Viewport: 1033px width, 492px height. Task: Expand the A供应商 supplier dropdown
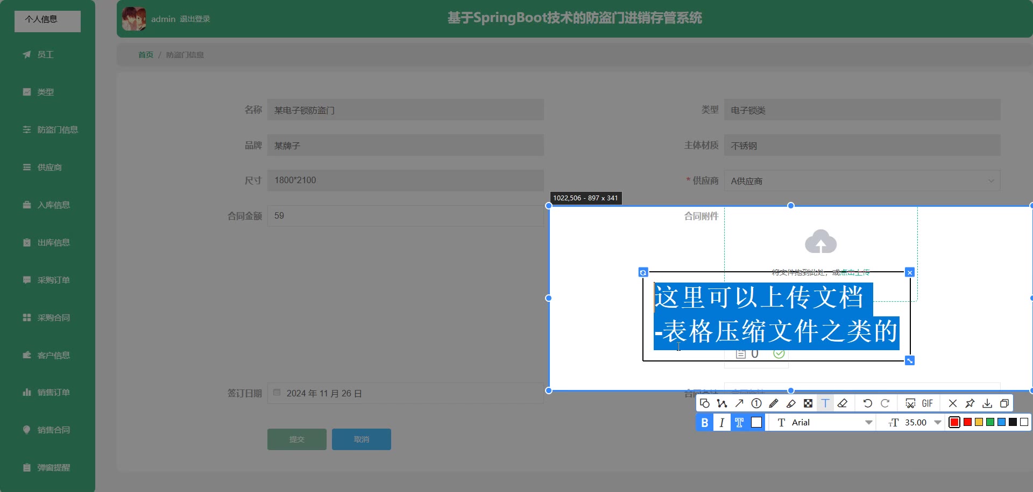990,181
